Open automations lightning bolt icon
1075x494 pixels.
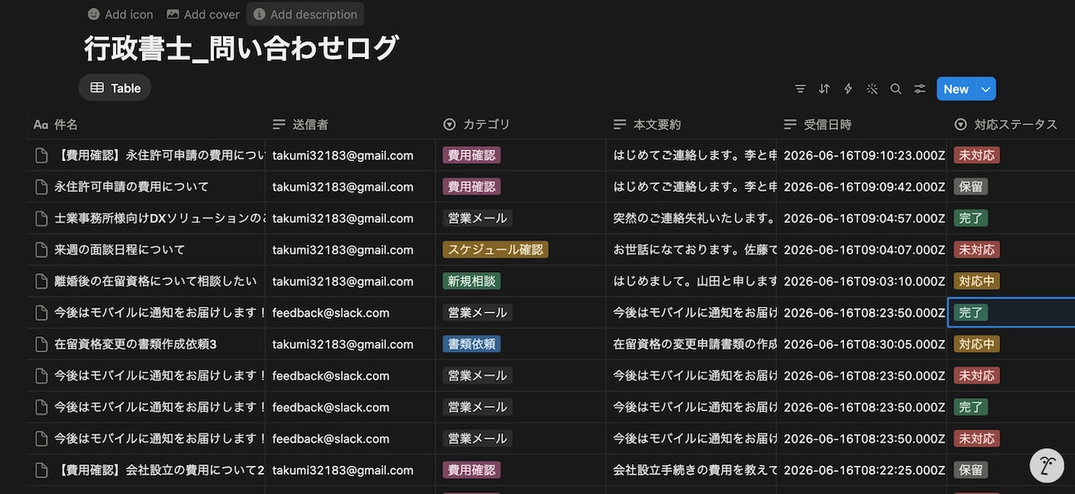tap(848, 89)
